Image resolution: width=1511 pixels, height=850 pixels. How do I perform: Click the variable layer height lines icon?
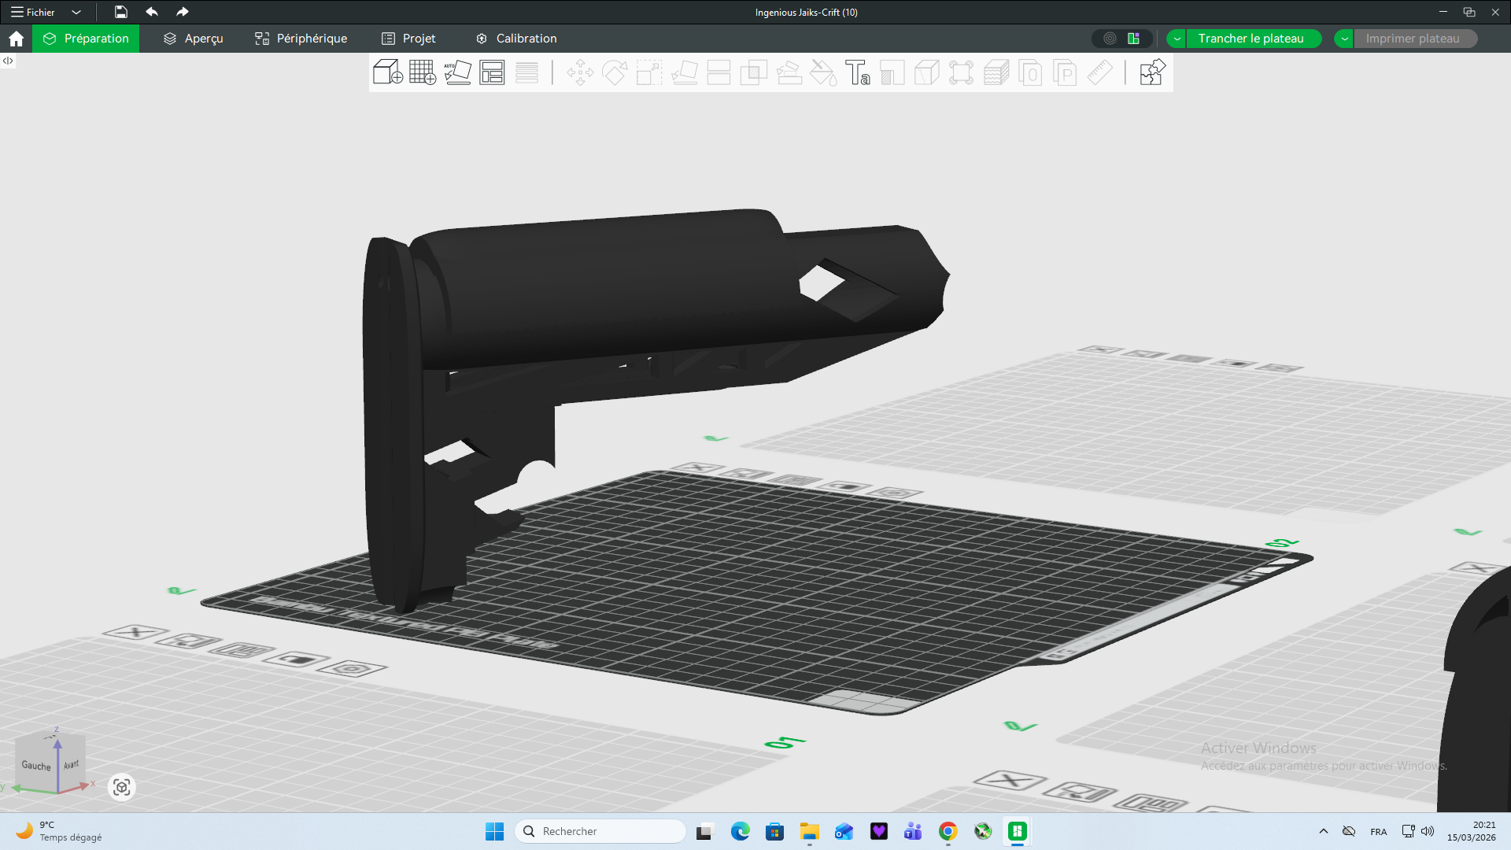tap(526, 72)
